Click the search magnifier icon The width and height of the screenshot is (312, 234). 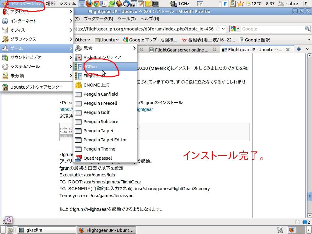pos(307,29)
